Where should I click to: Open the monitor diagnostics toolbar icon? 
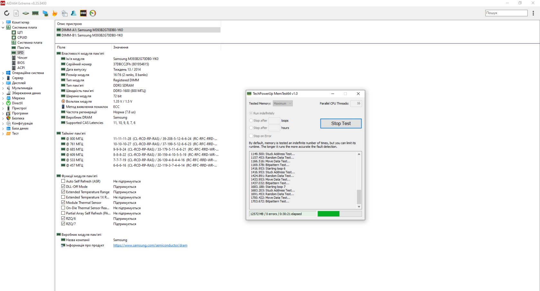(x=45, y=13)
